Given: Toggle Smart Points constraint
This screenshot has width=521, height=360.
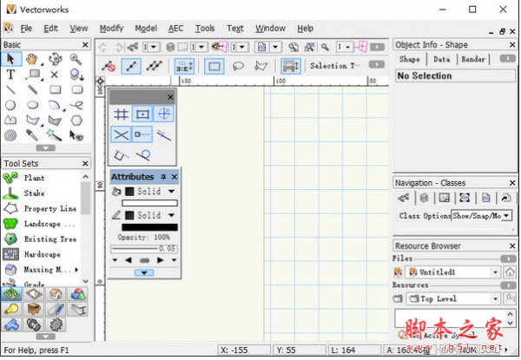Looking at the screenshot, I should click(142, 134).
